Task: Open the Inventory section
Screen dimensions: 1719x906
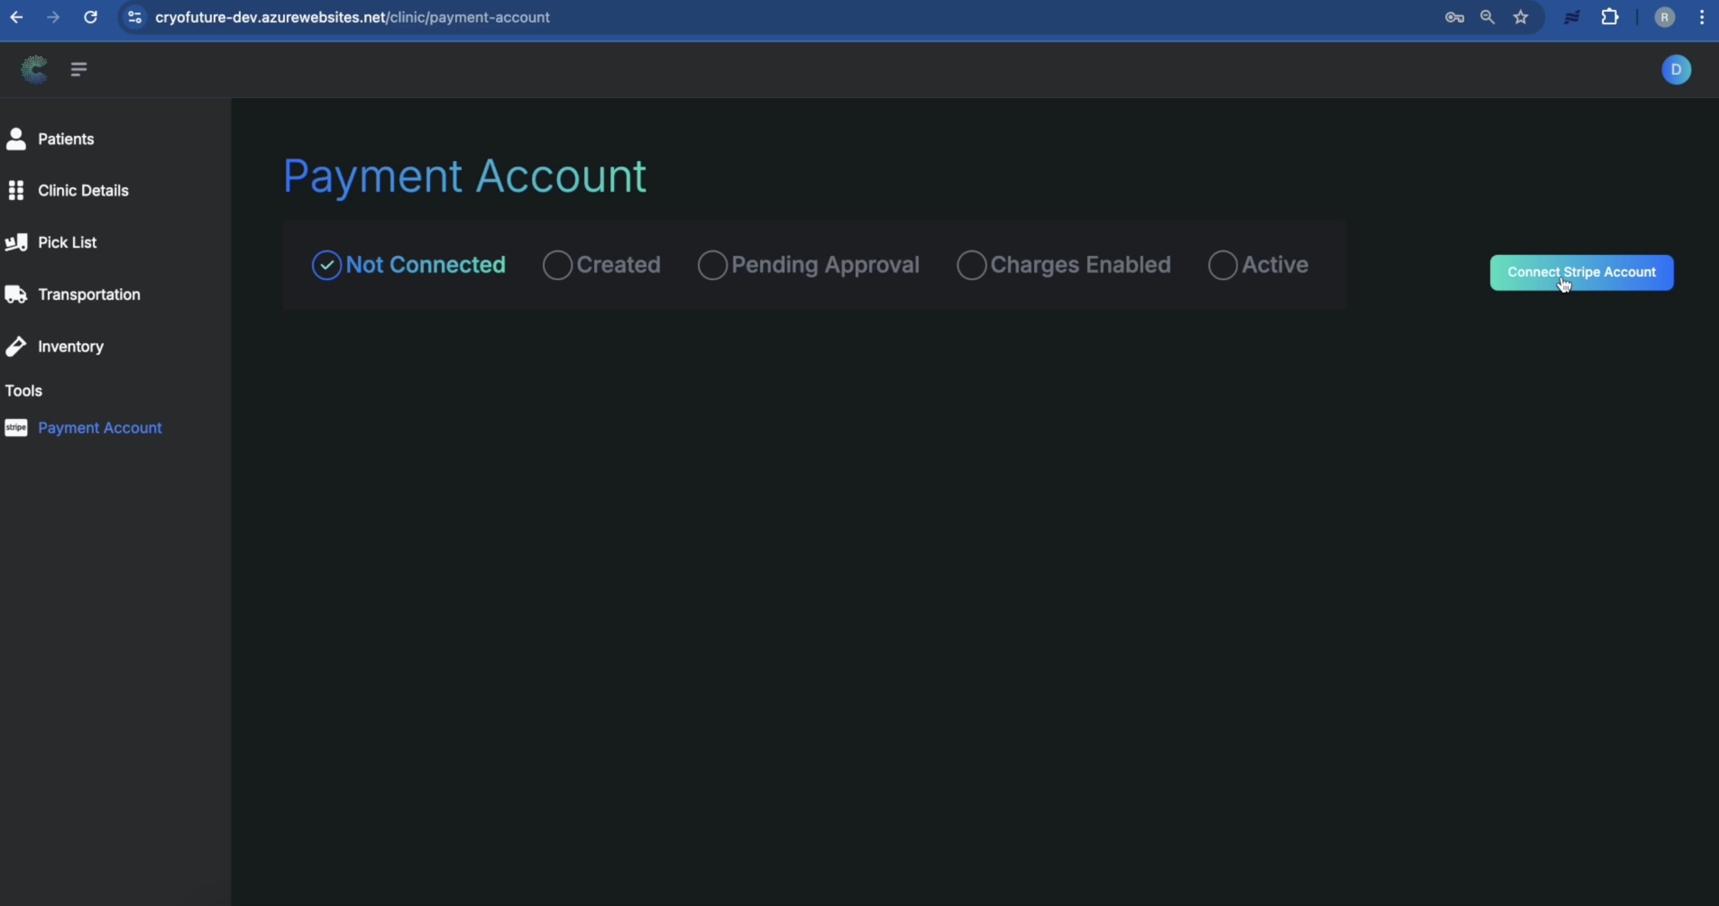Action: [17, 346]
